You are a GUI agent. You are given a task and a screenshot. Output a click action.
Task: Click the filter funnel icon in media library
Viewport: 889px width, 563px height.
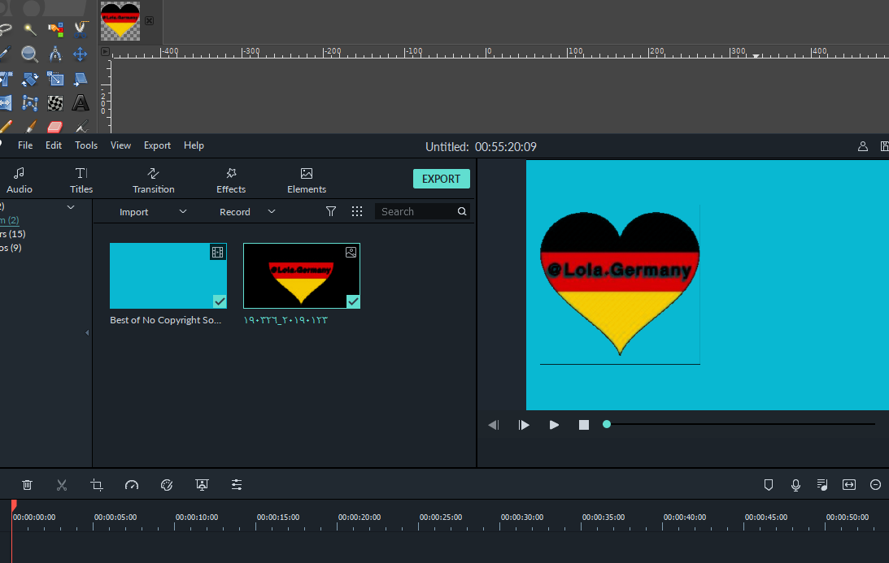[331, 211]
